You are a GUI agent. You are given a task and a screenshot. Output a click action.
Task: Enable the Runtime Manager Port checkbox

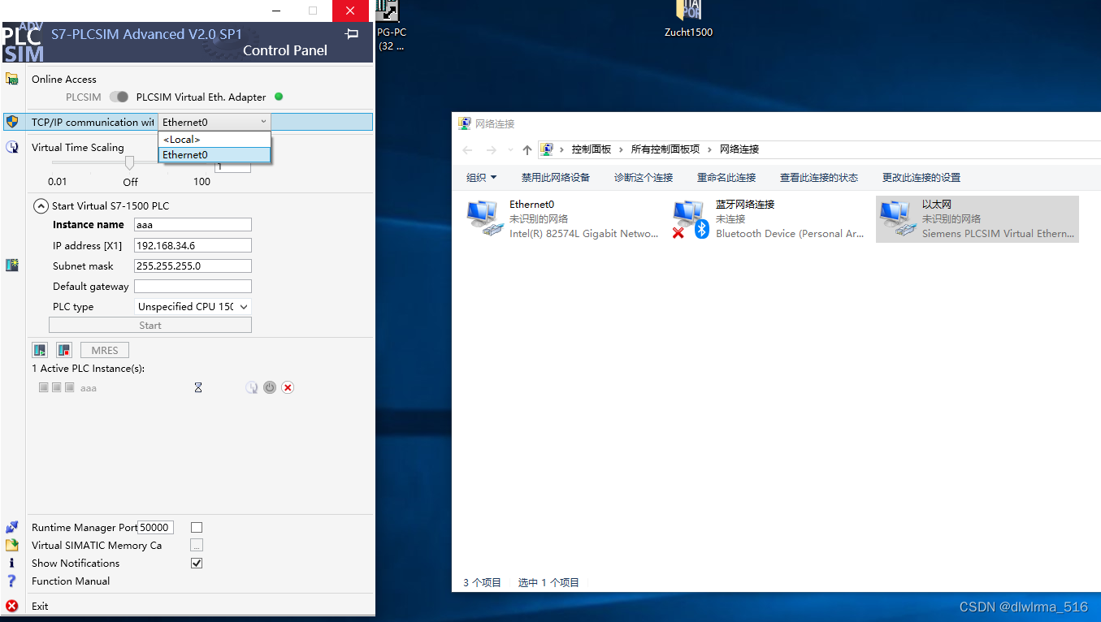coord(196,528)
